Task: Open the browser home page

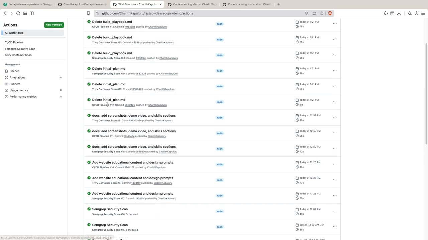Action: pyautogui.click(x=25, y=13)
